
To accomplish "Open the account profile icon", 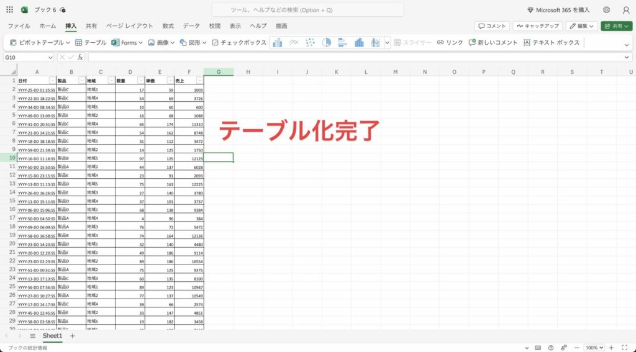I will point(626,10).
